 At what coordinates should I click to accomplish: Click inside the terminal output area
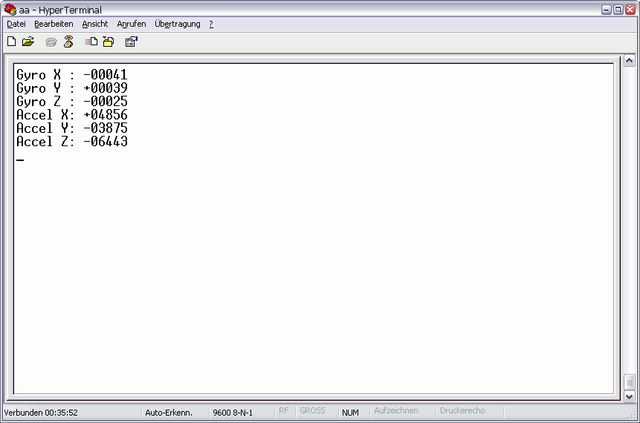pos(314,229)
